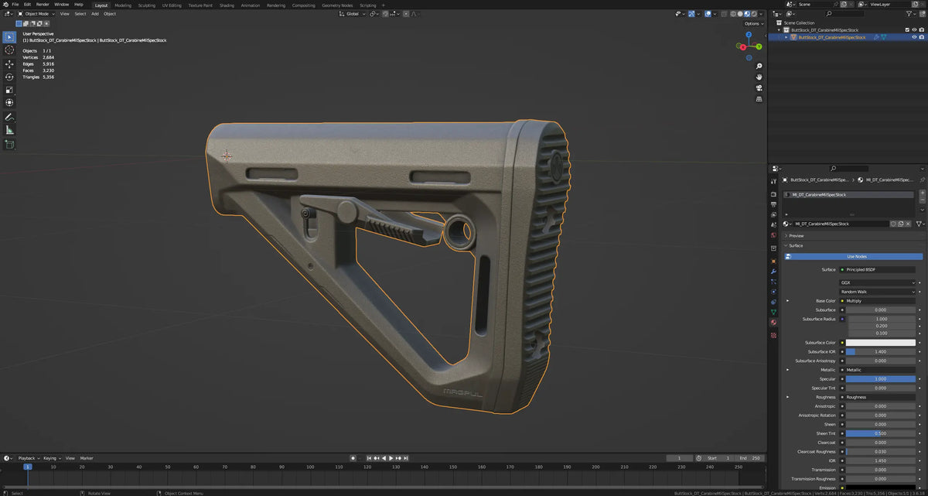Switch orthographic/perspective grid icon

coord(759,99)
